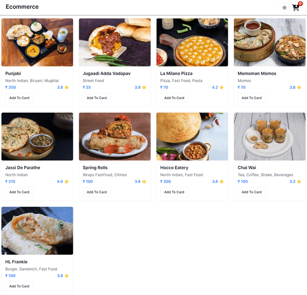This screenshot has width=307, height=295.
Task: Open the shopping cart icon
Action: (295, 8)
